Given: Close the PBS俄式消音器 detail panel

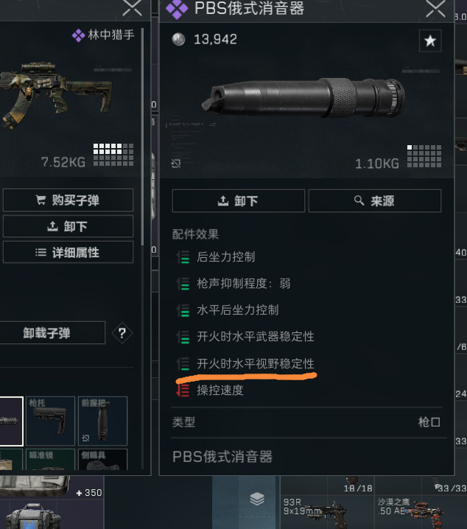Looking at the screenshot, I should click(435, 8).
